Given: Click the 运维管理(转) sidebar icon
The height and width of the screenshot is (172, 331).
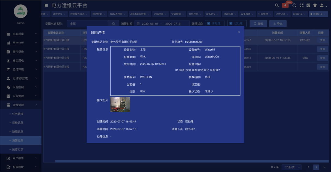Looking at the screenshot, I should [x=8, y=78].
